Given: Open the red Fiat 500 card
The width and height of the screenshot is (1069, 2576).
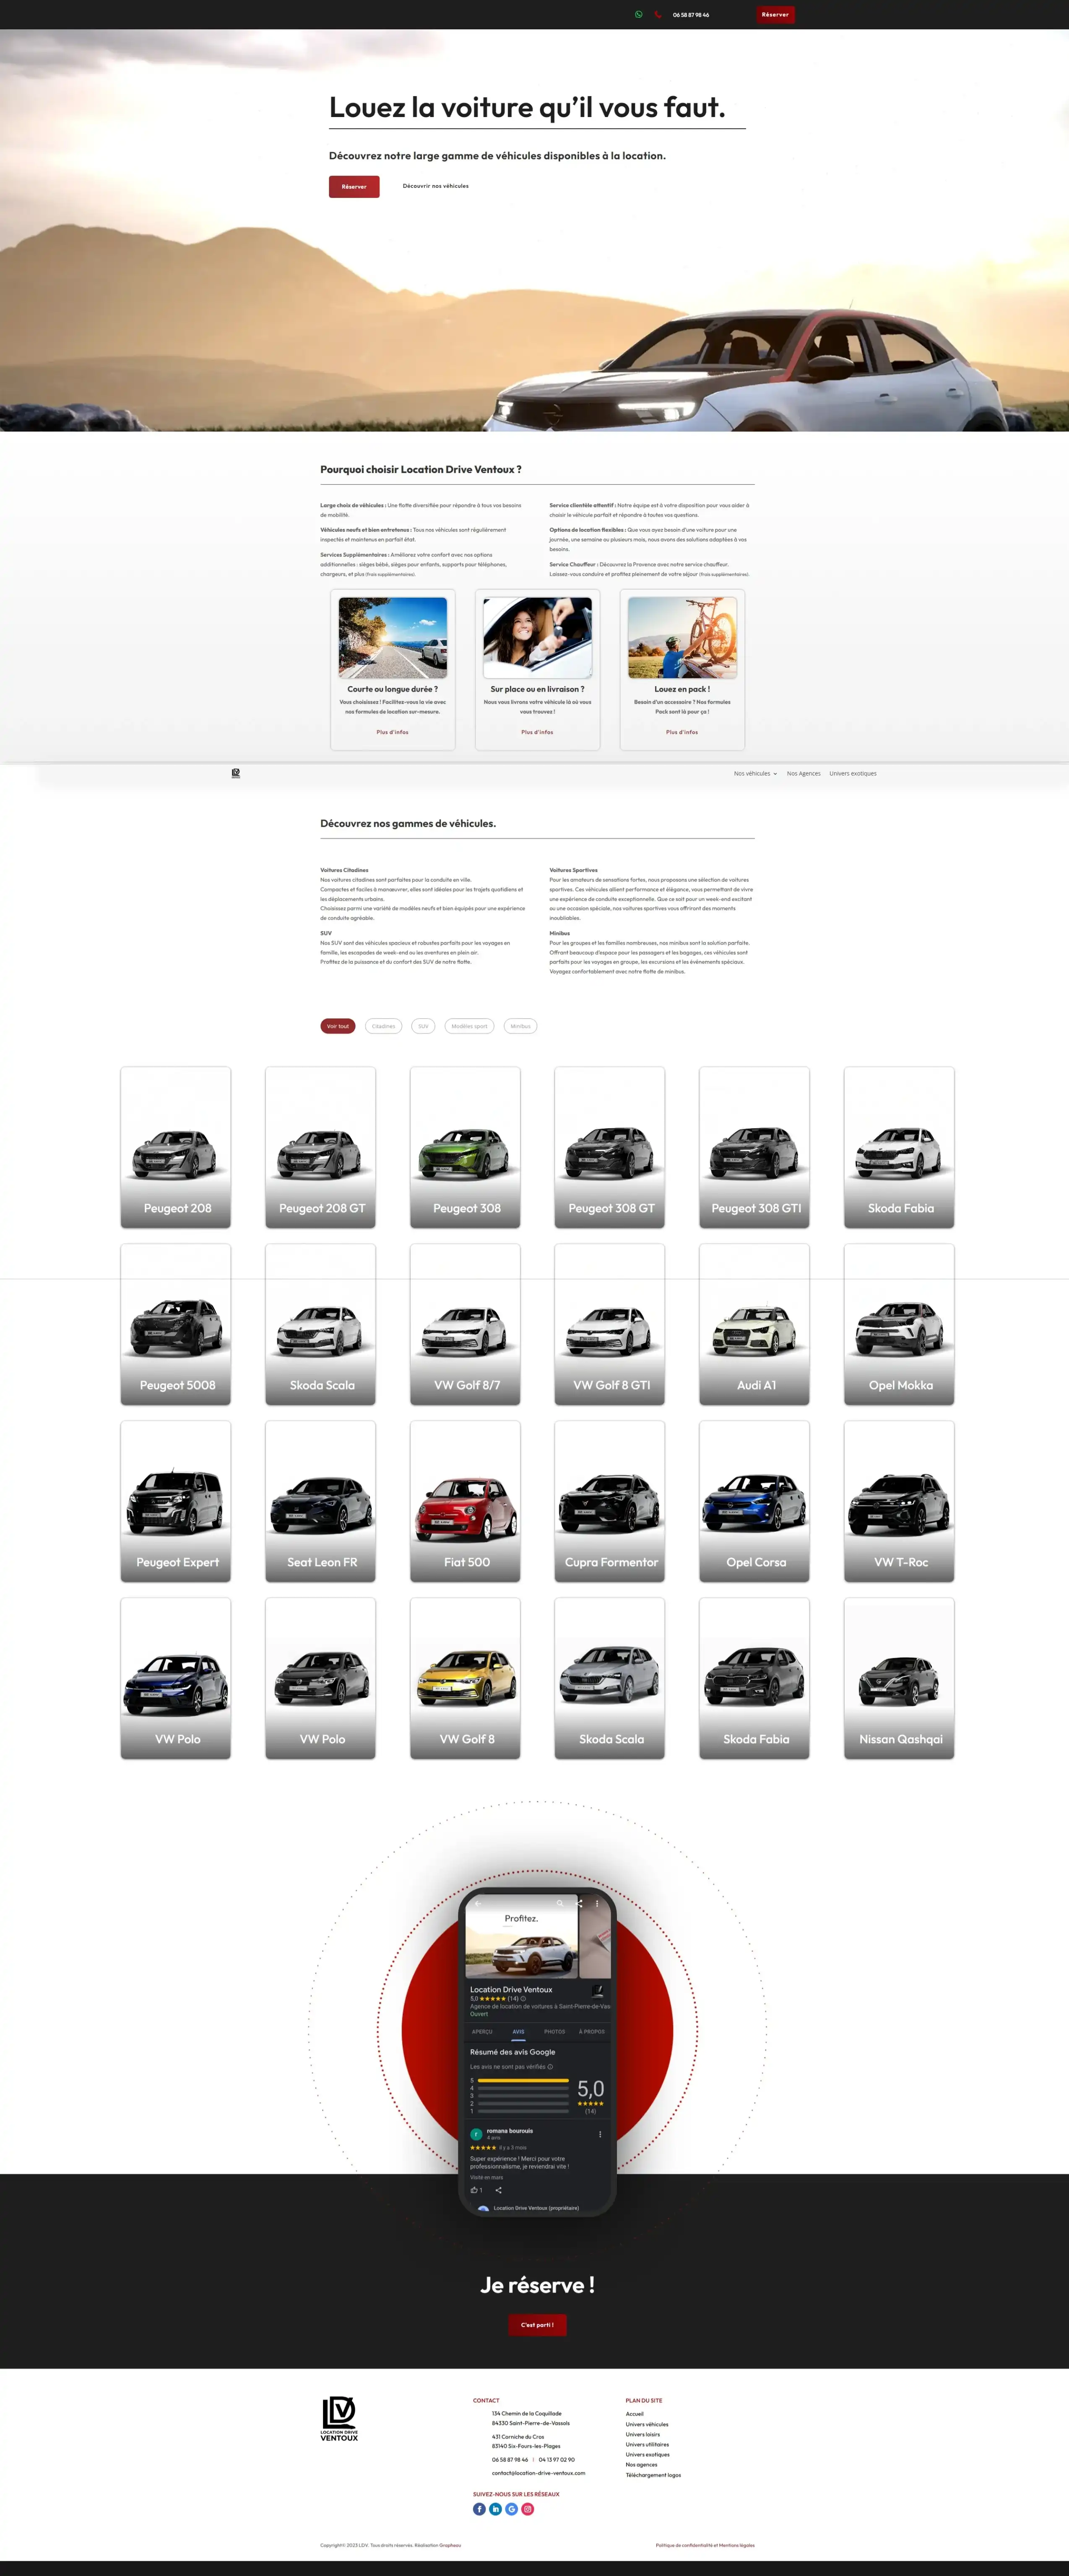Looking at the screenshot, I should click(465, 1501).
